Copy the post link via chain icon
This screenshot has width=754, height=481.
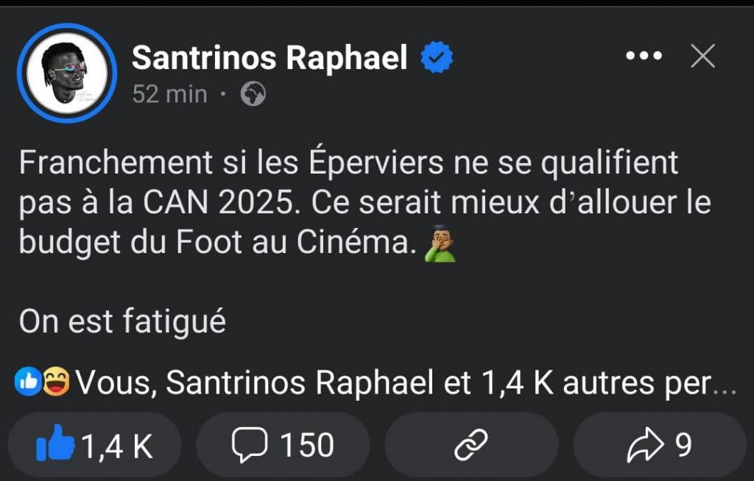471,445
